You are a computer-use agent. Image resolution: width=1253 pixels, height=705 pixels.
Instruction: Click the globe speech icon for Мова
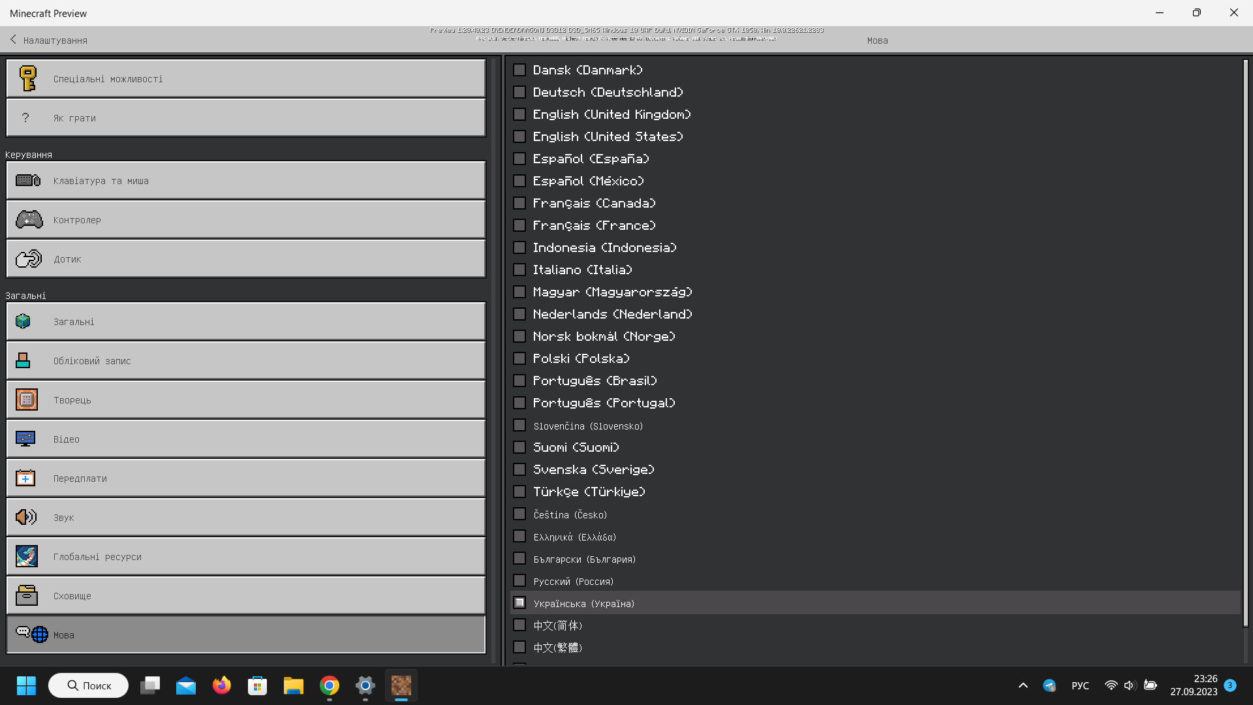pyautogui.click(x=32, y=633)
